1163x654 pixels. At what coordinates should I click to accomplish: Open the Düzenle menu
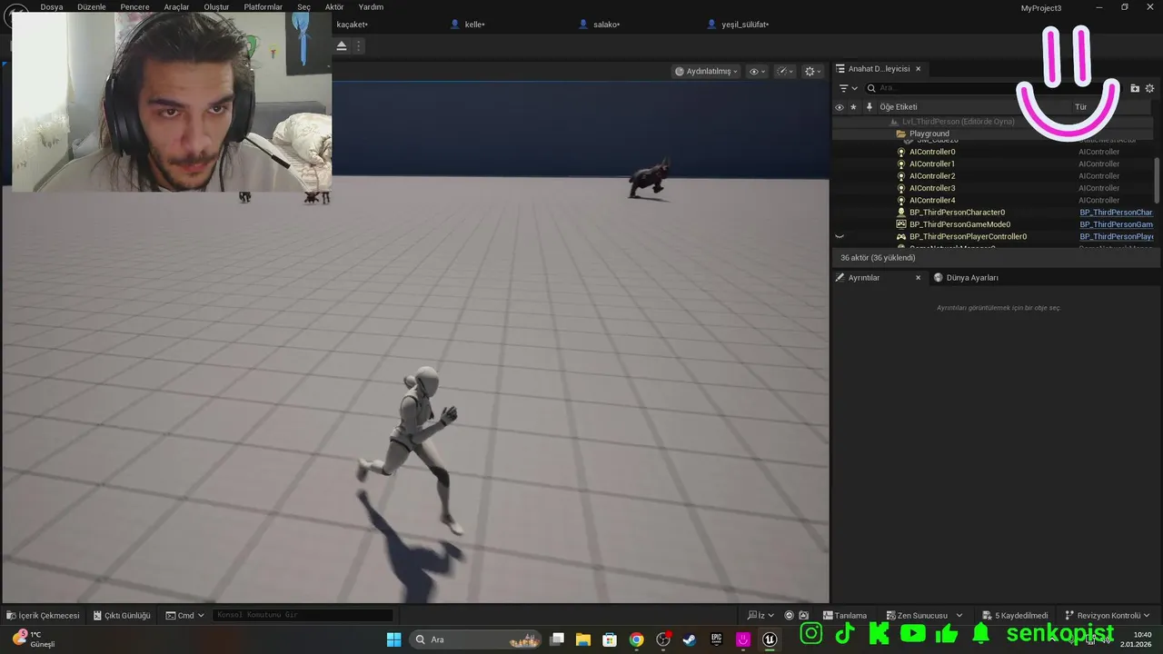(x=92, y=6)
